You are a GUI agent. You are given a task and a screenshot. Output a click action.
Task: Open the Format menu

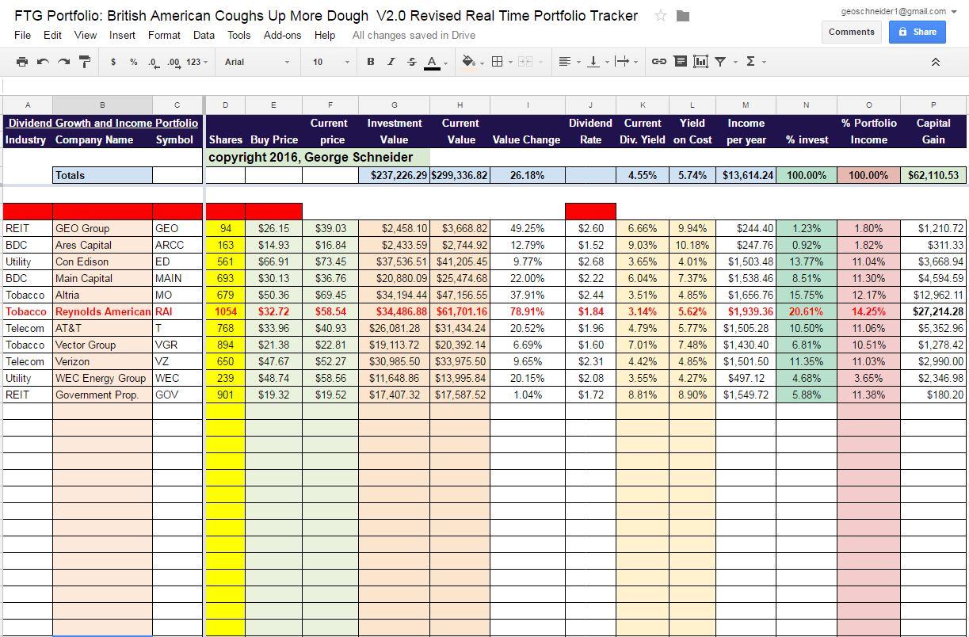pyautogui.click(x=164, y=35)
